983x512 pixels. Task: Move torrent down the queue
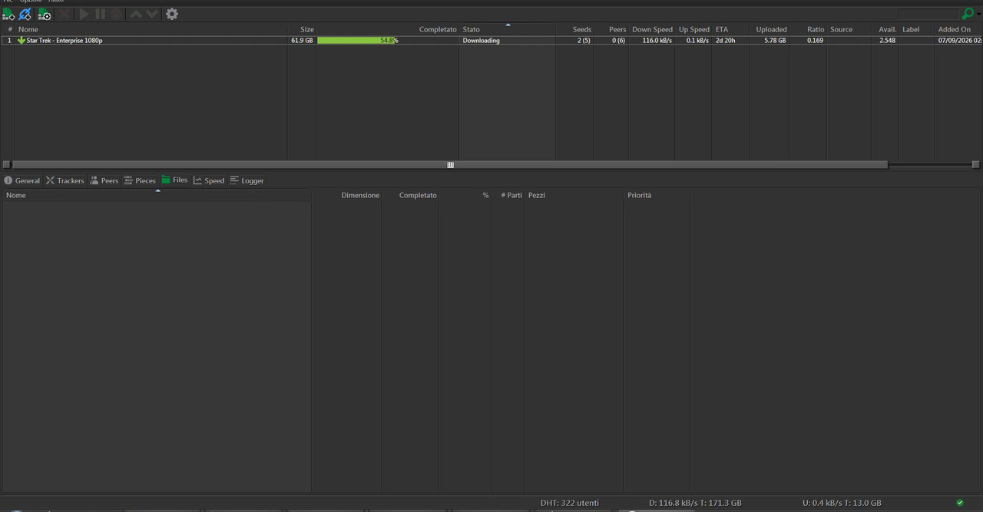click(152, 14)
